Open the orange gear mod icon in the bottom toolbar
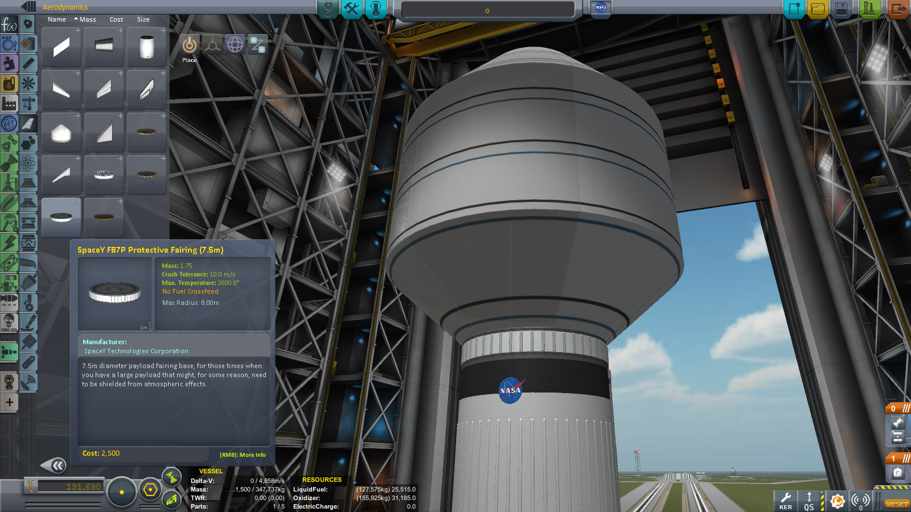This screenshot has width=911, height=512. (837, 501)
